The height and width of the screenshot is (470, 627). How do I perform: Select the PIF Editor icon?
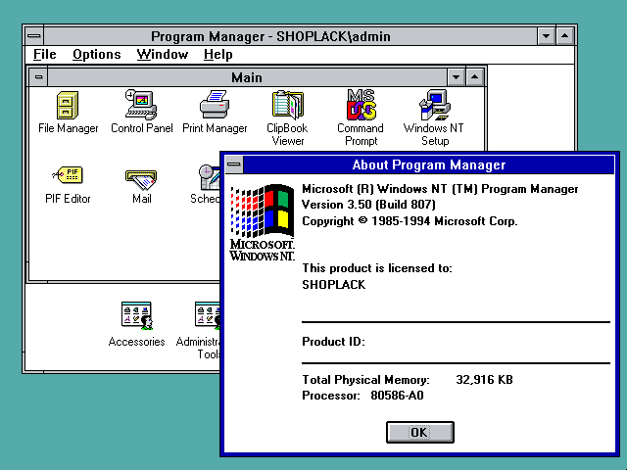point(68,175)
